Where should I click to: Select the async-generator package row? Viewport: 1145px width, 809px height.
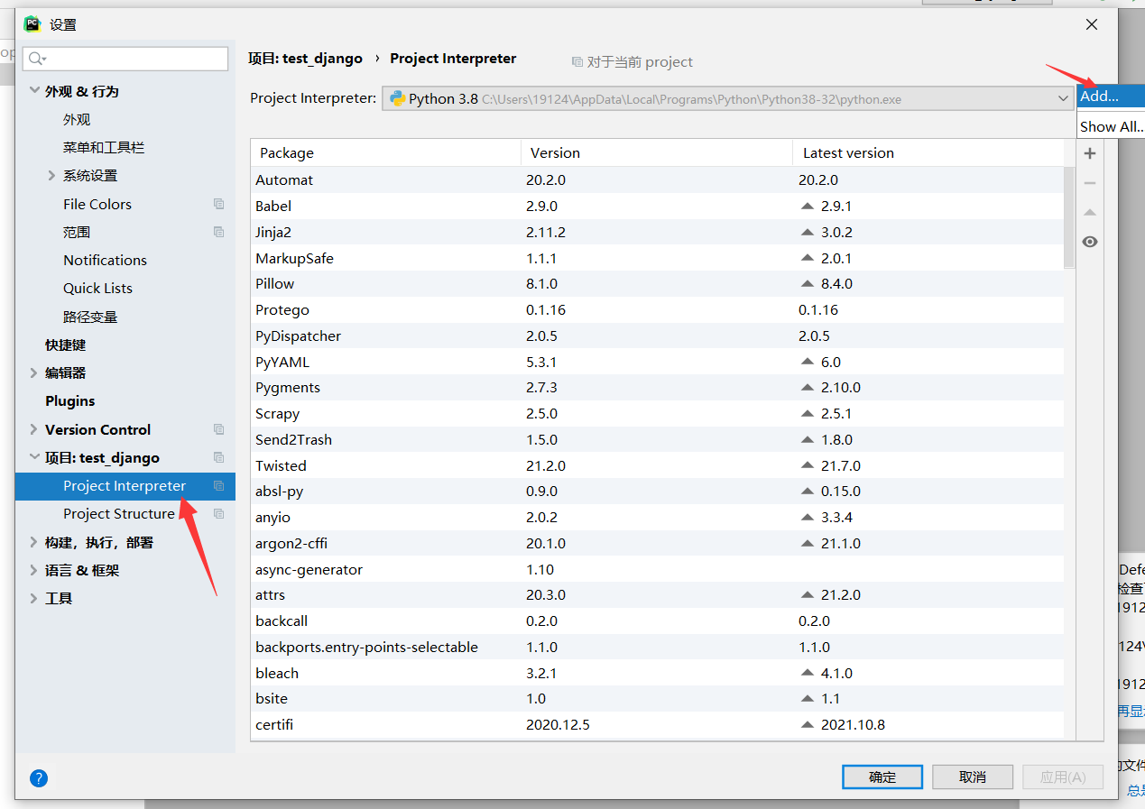click(x=657, y=569)
